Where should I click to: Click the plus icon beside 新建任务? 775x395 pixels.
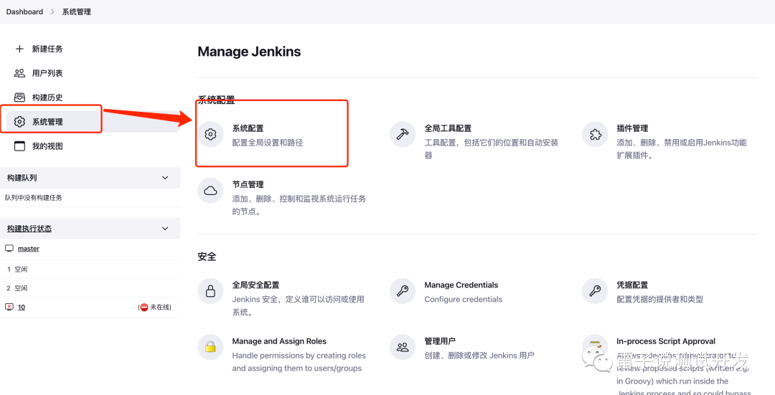[19, 49]
